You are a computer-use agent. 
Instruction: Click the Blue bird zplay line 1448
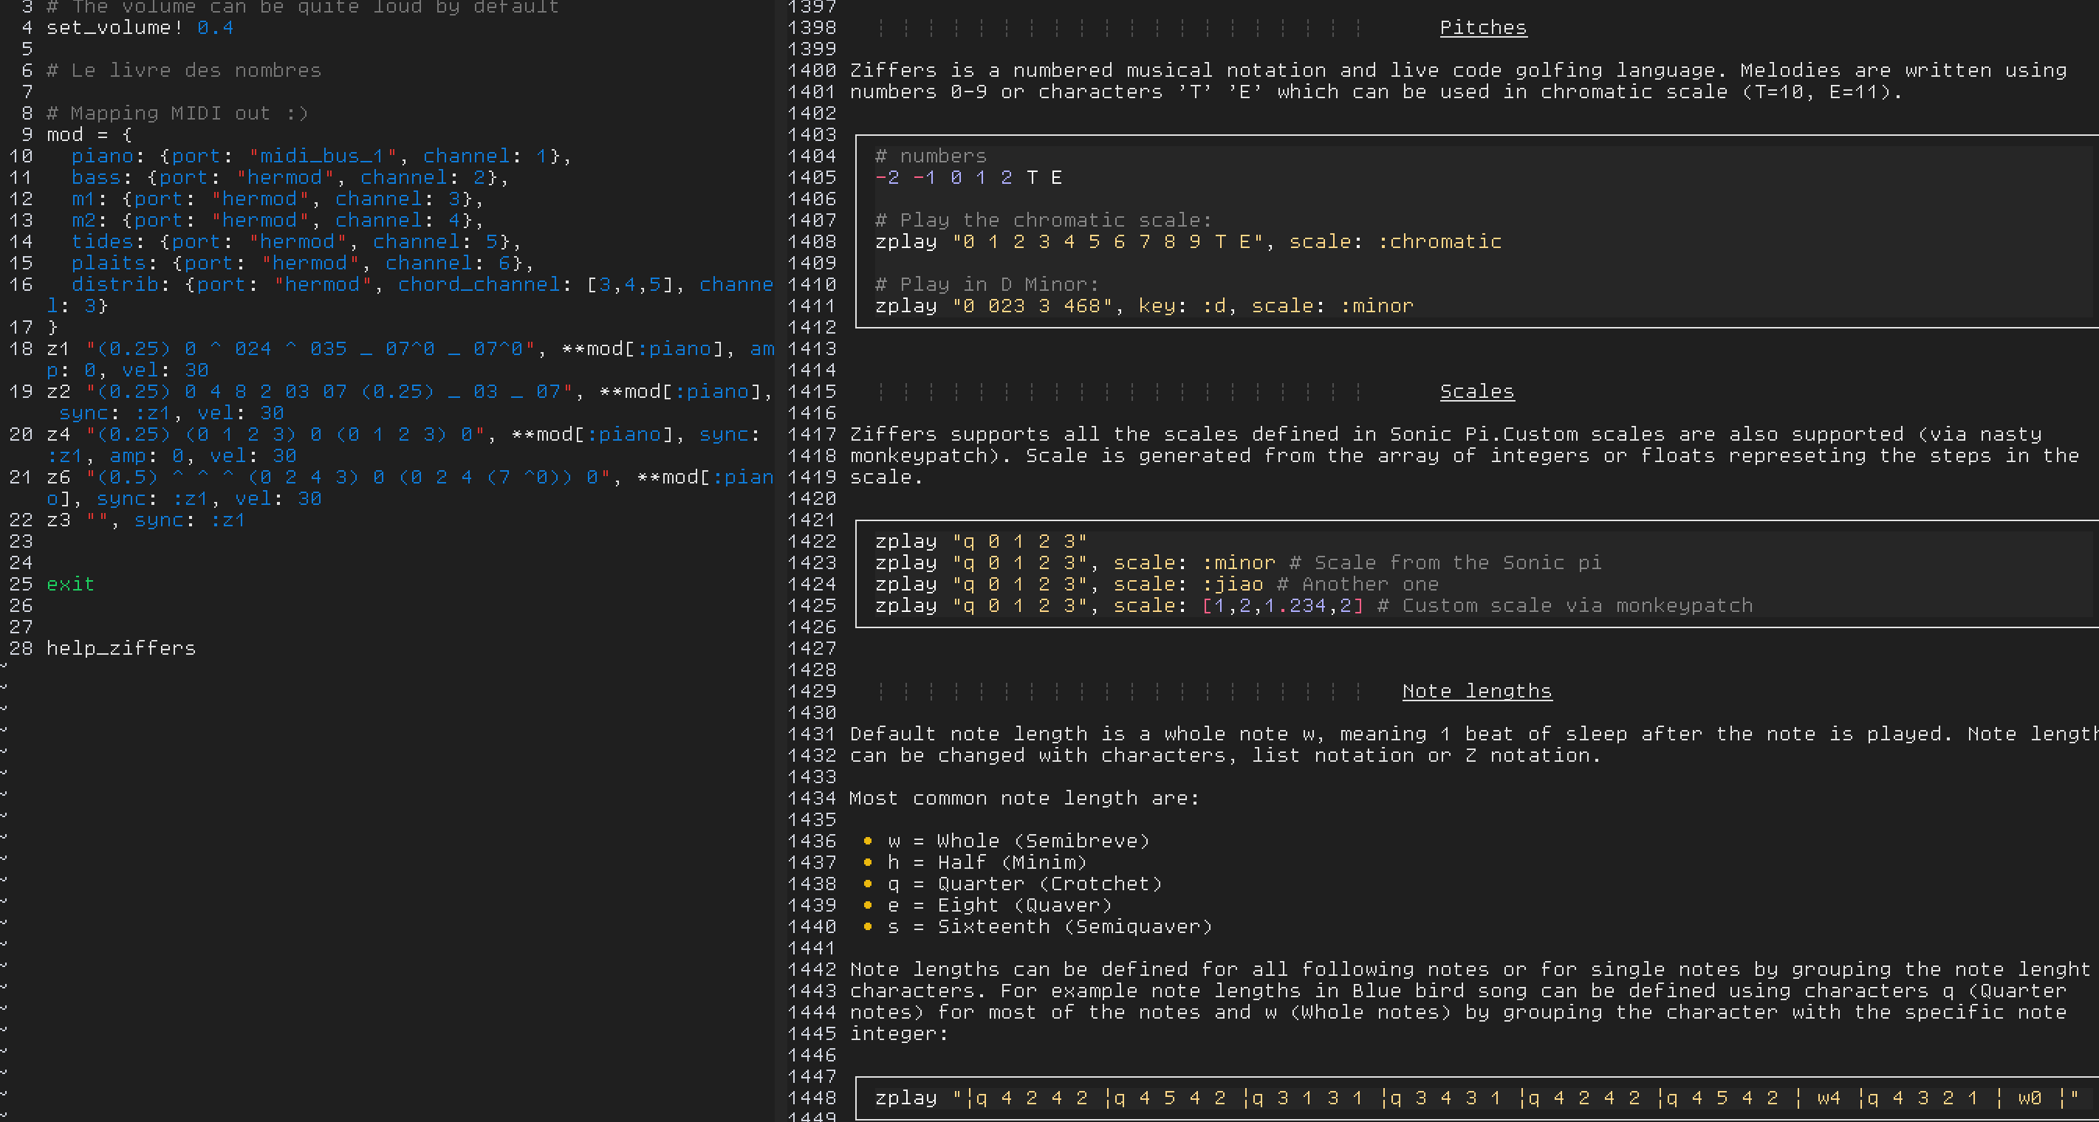(1477, 1098)
